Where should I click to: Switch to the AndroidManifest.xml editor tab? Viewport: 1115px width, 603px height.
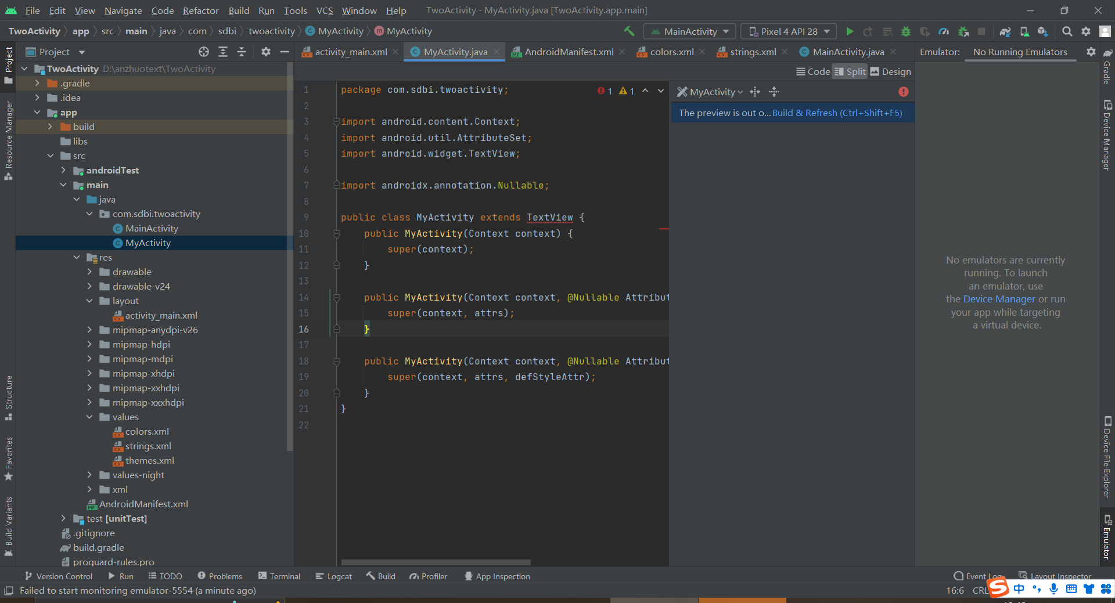(569, 52)
